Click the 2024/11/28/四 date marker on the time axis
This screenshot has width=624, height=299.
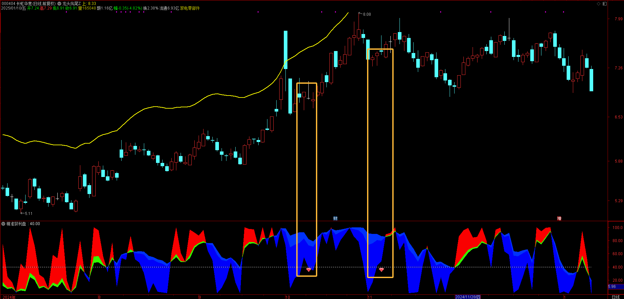pyautogui.click(x=468, y=297)
